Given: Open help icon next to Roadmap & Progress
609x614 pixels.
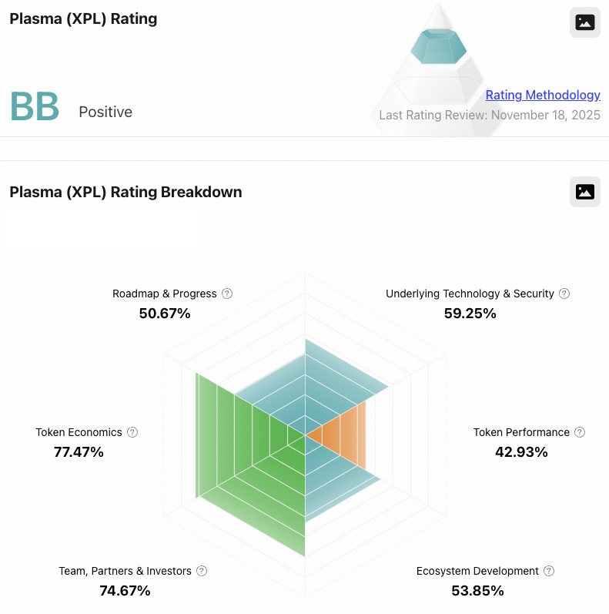Looking at the screenshot, I should coord(227,294).
